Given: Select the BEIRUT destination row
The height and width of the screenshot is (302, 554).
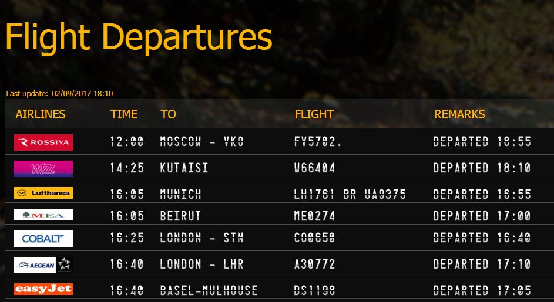Looking at the screenshot, I should coord(180,216).
